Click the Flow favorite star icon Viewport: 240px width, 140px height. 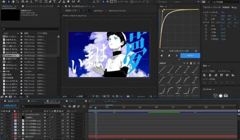(x=196, y=51)
